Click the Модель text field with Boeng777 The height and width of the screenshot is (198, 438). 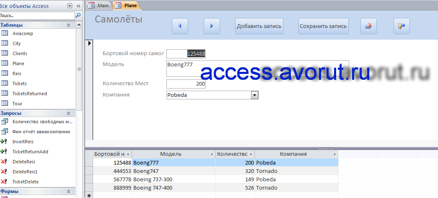pos(257,69)
